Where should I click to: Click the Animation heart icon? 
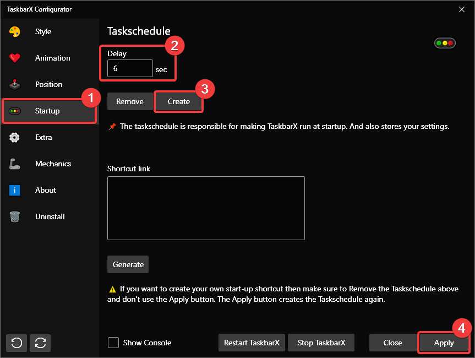pos(15,58)
